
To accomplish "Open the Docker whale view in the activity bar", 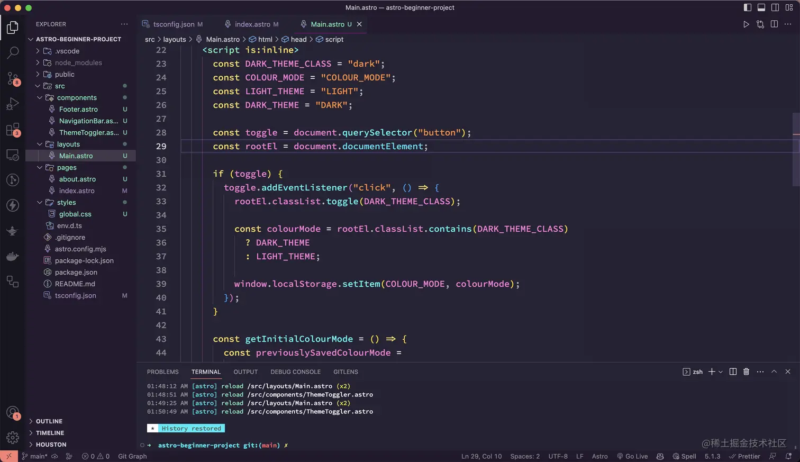I will click(13, 256).
